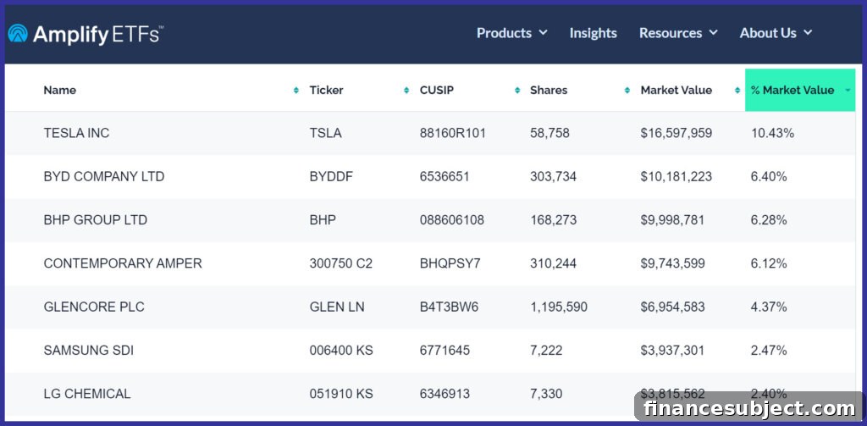Screen dimensions: 867x426
Task: Click market value $10,181,223
Action: coord(676,177)
